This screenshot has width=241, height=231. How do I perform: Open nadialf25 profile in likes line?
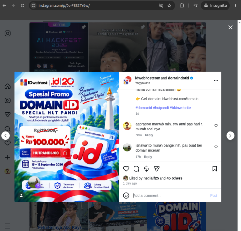(x=151, y=178)
